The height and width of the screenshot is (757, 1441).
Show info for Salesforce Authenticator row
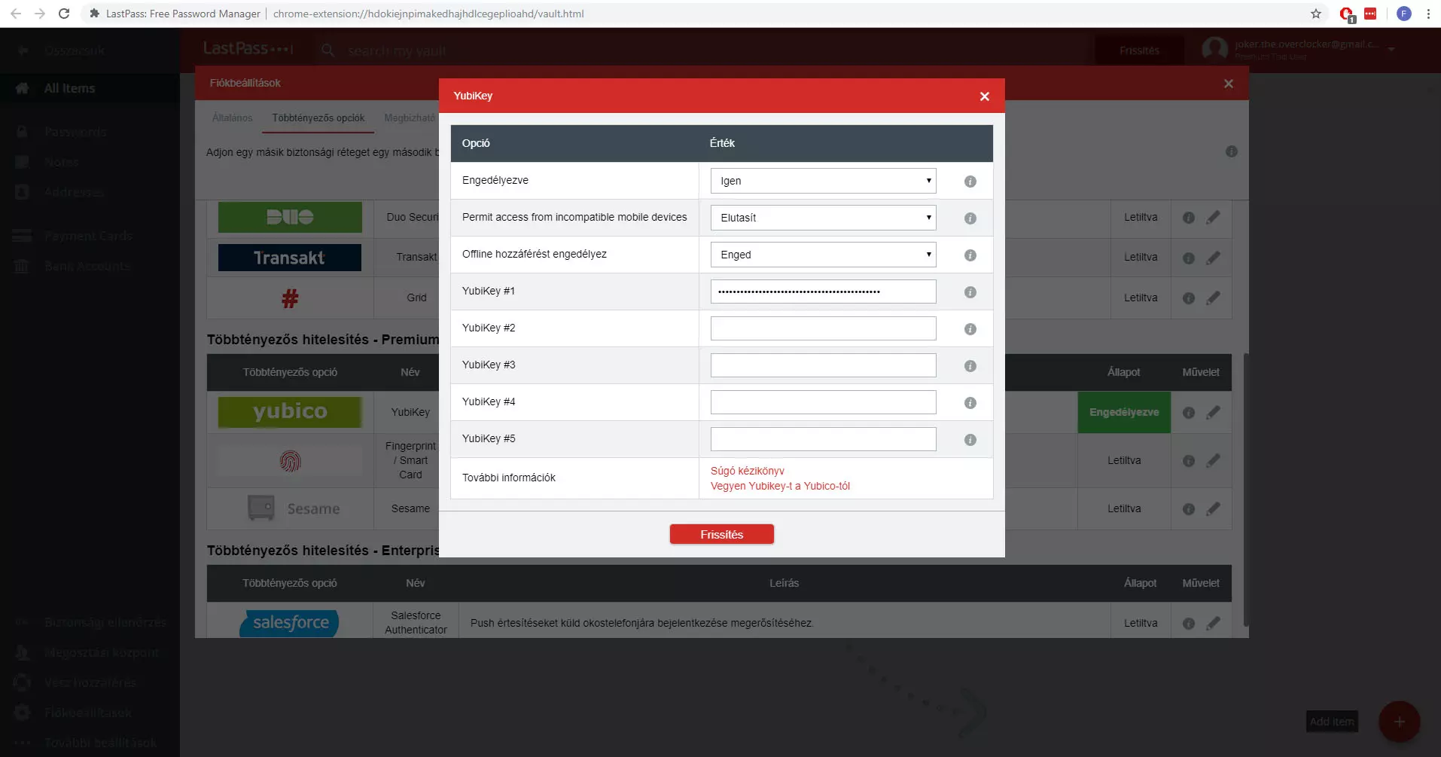tap(1189, 624)
